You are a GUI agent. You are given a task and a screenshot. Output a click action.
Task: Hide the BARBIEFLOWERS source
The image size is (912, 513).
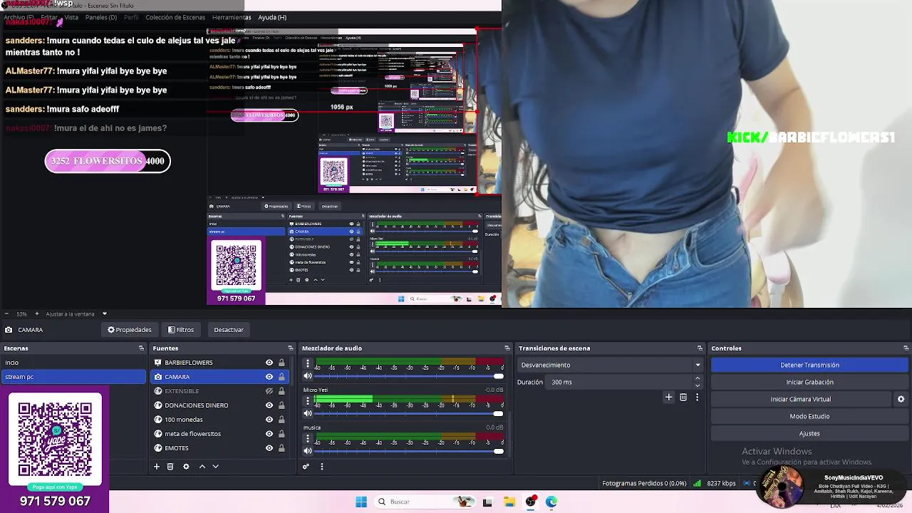coord(269,363)
